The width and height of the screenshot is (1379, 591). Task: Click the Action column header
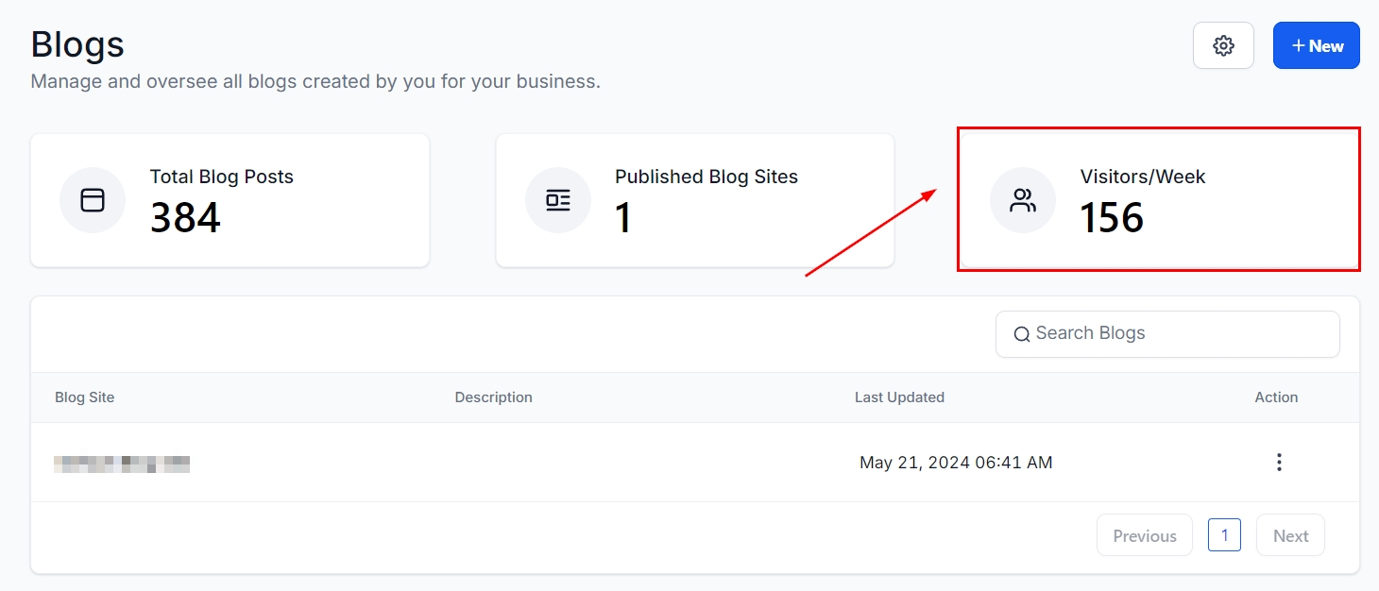tap(1276, 397)
